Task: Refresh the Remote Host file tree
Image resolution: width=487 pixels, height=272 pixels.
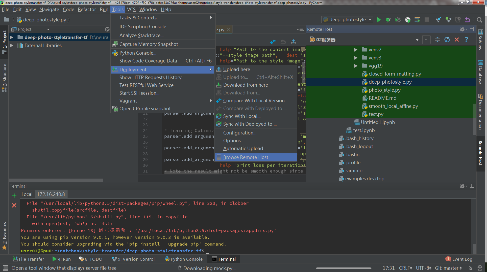Action: [447, 40]
